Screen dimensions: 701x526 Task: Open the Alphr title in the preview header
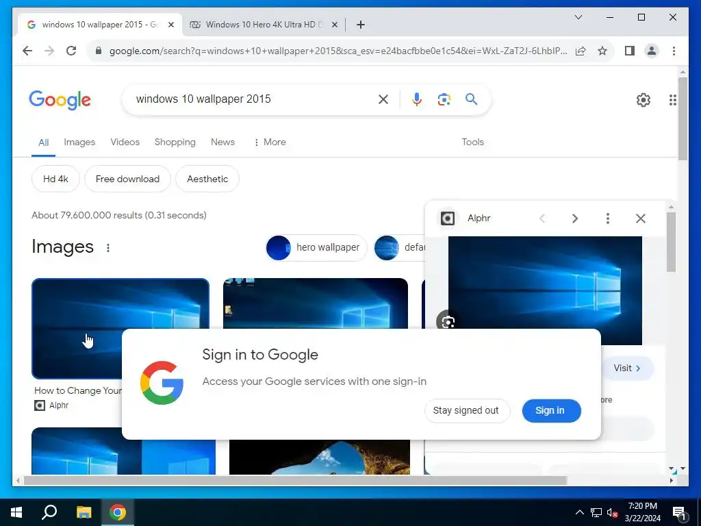[479, 218]
